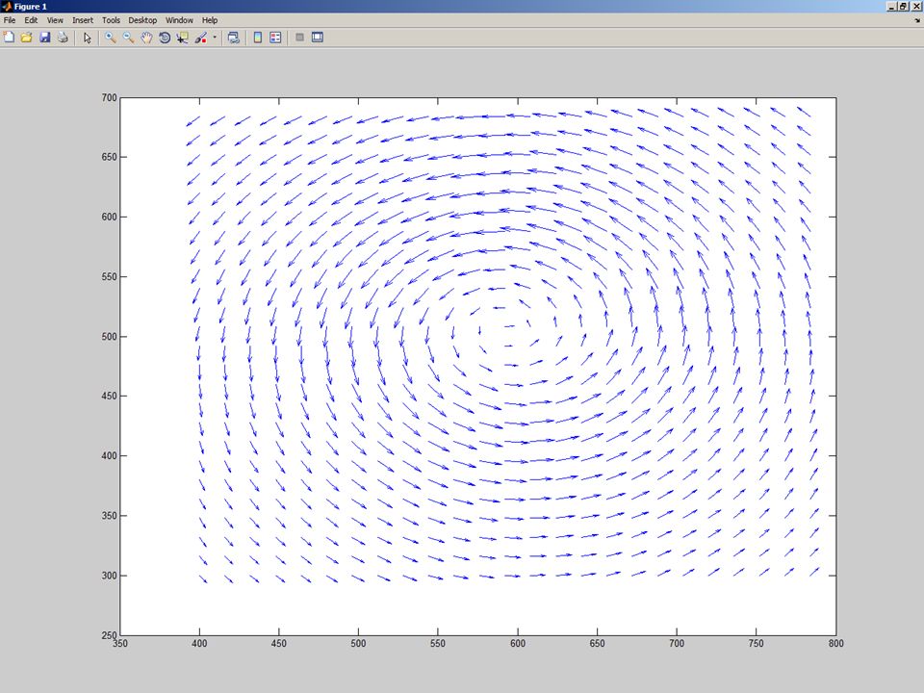Image resolution: width=924 pixels, height=693 pixels.
Task: Dock the figure using the small arrow
Action: (917, 20)
